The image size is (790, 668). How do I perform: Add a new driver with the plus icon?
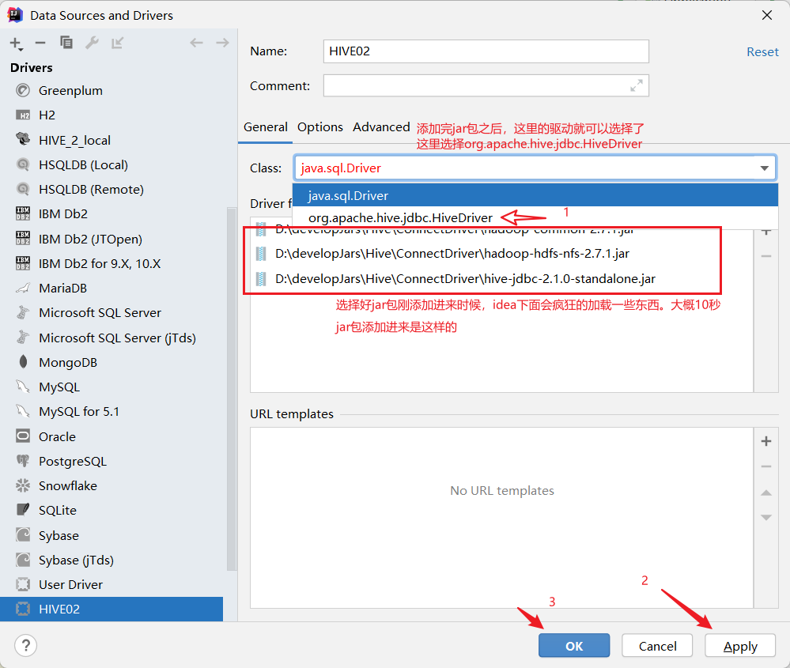click(15, 43)
